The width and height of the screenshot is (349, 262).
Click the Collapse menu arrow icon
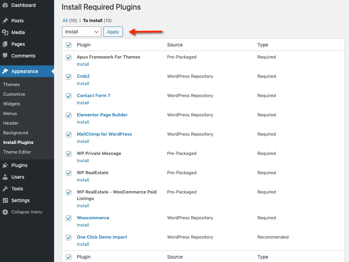click(5, 212)
